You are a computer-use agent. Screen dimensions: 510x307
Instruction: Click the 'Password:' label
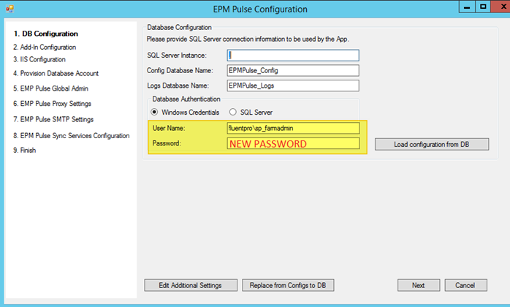click(x=167, y=143)
